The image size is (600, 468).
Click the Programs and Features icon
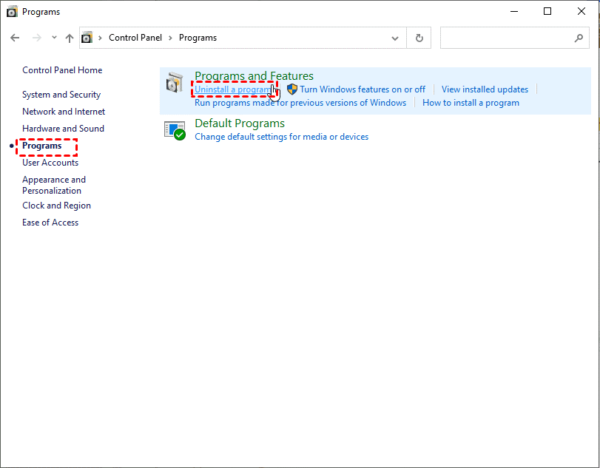click(x=175, y=82)
